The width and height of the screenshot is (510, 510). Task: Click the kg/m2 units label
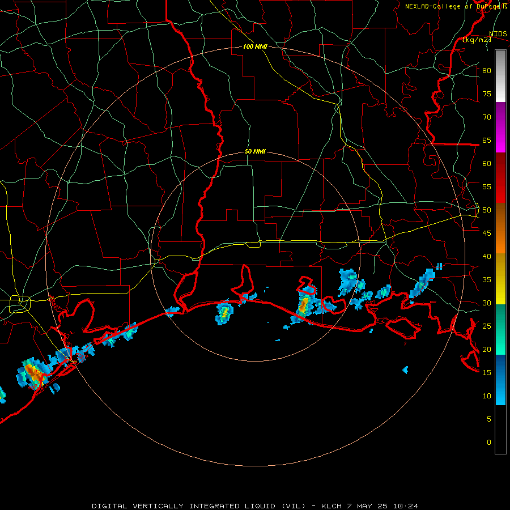477,40
